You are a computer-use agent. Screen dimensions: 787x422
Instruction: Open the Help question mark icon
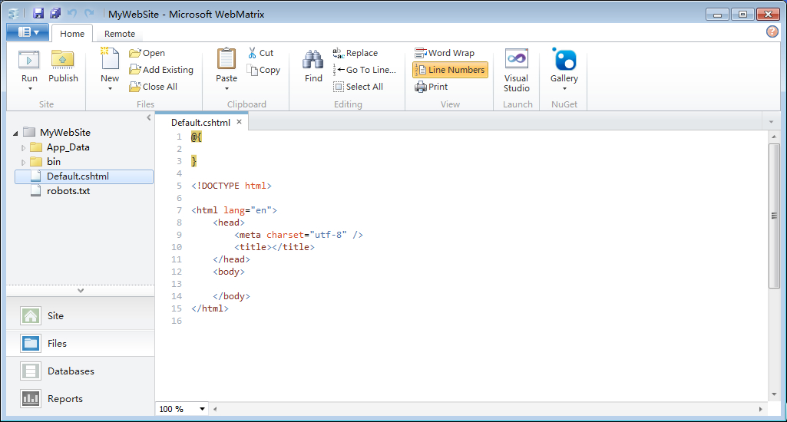pos(772,31)
